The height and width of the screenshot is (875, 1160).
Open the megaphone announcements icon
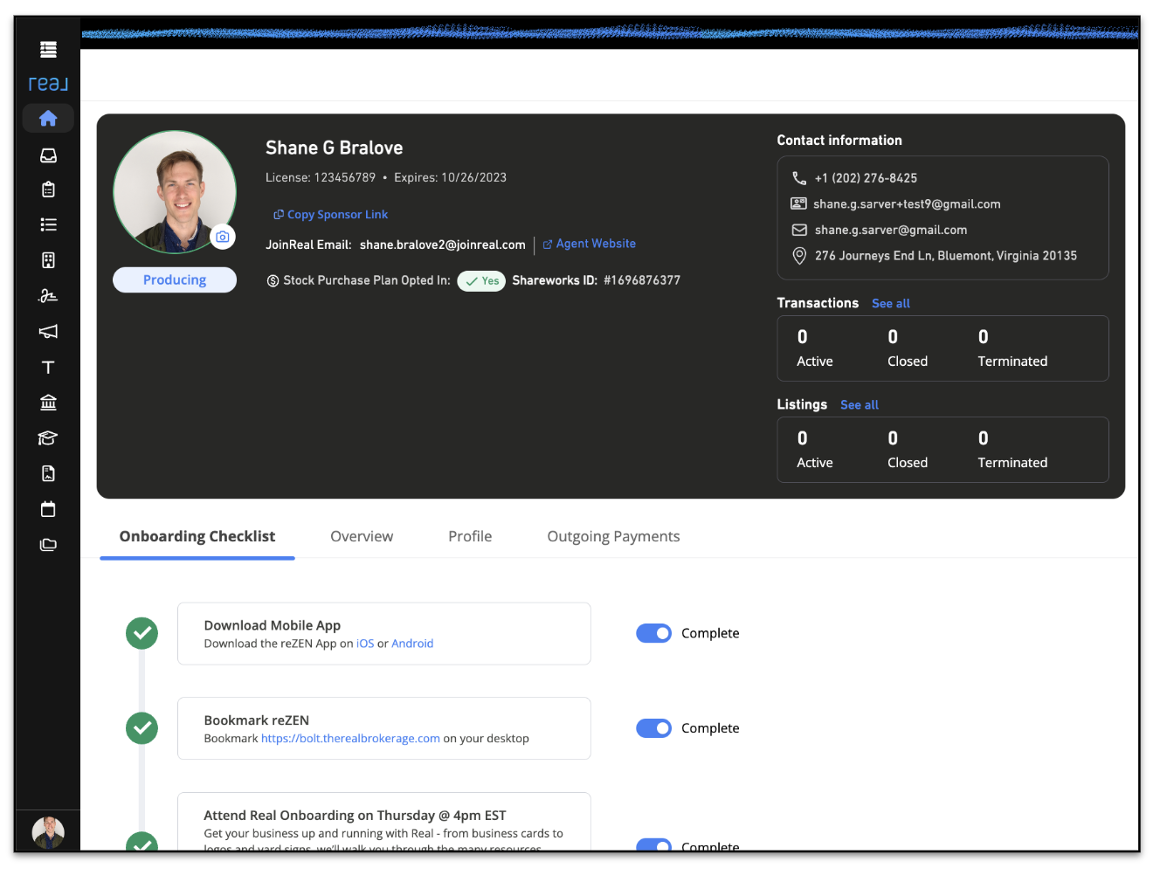coord(48,331)
